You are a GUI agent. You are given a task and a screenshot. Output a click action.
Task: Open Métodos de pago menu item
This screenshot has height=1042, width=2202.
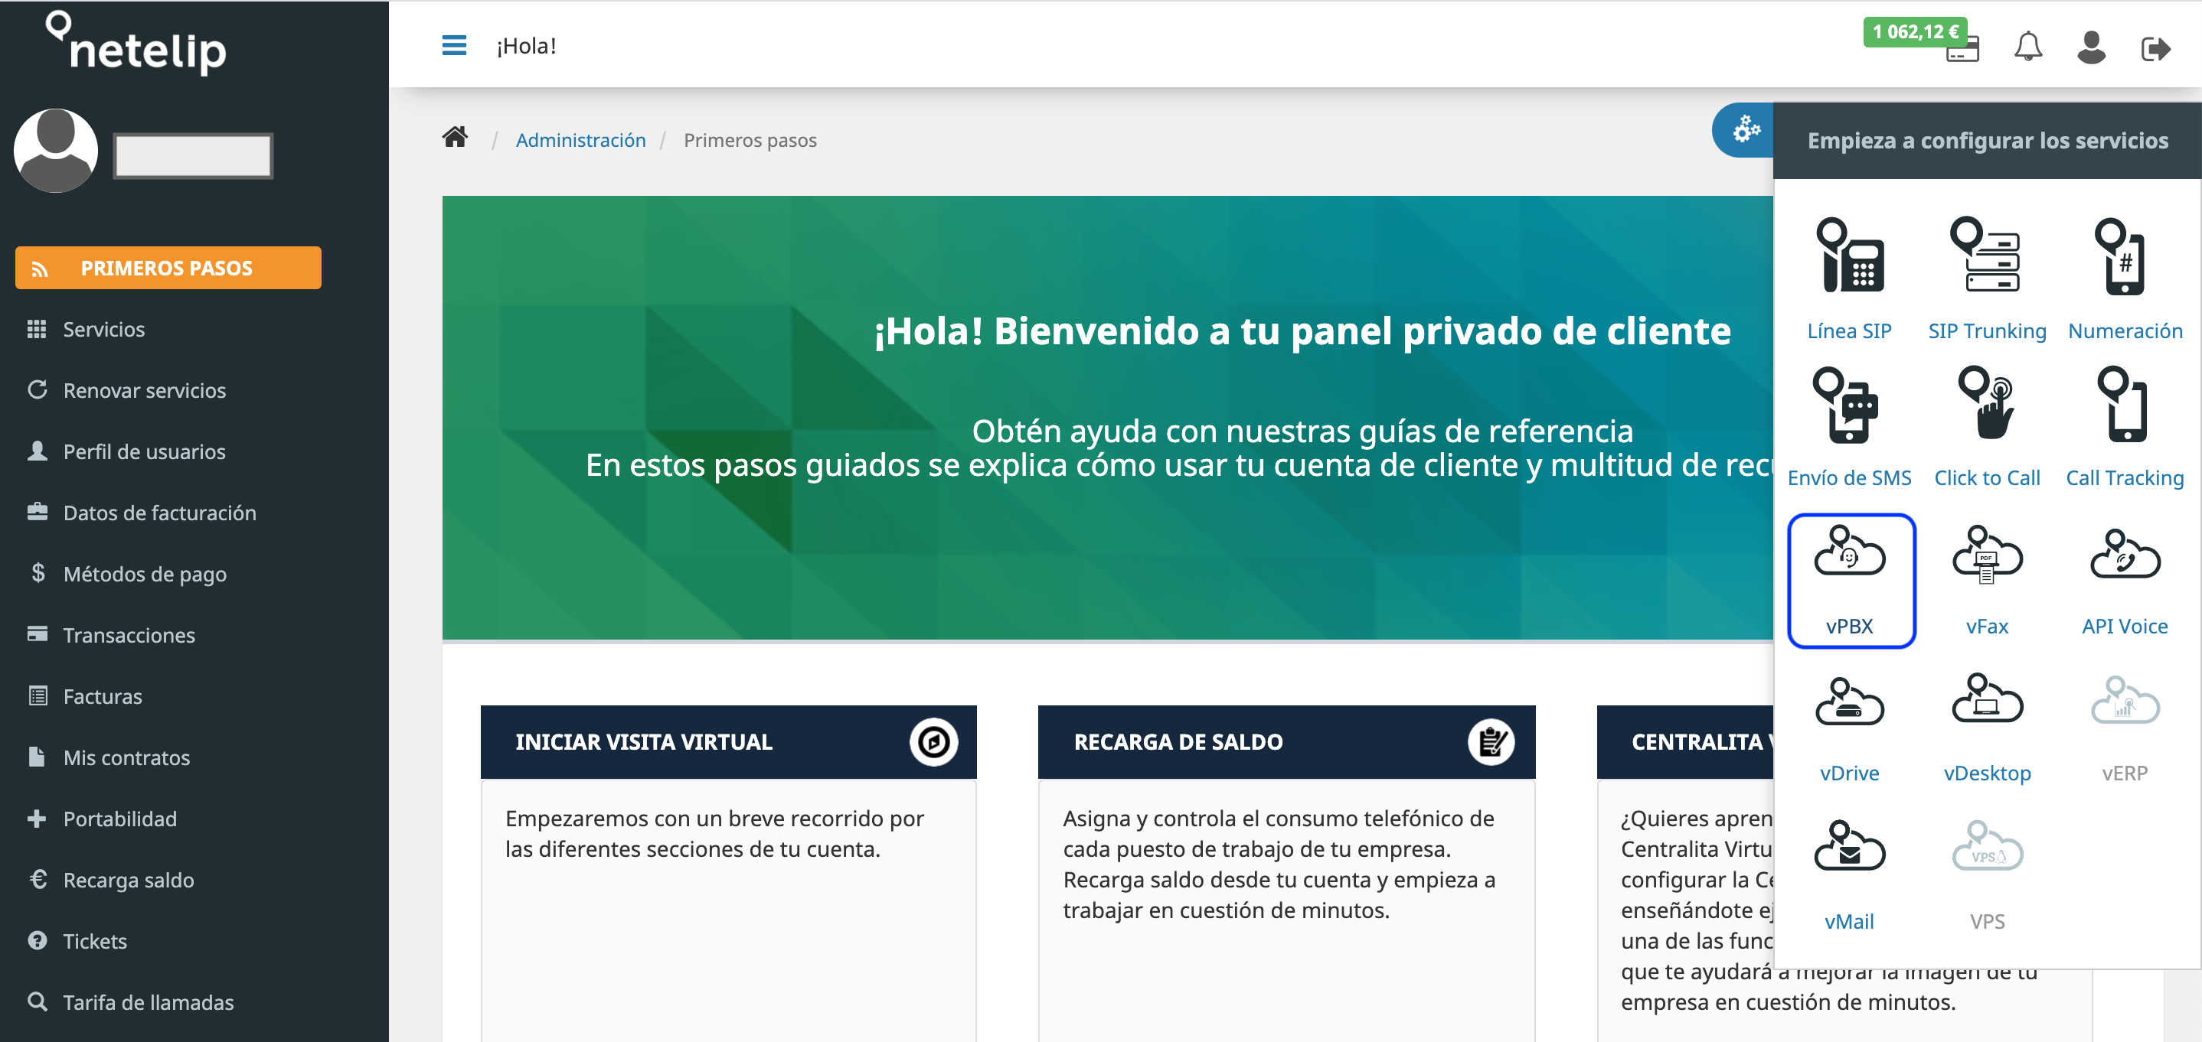[x=127, y=573]
